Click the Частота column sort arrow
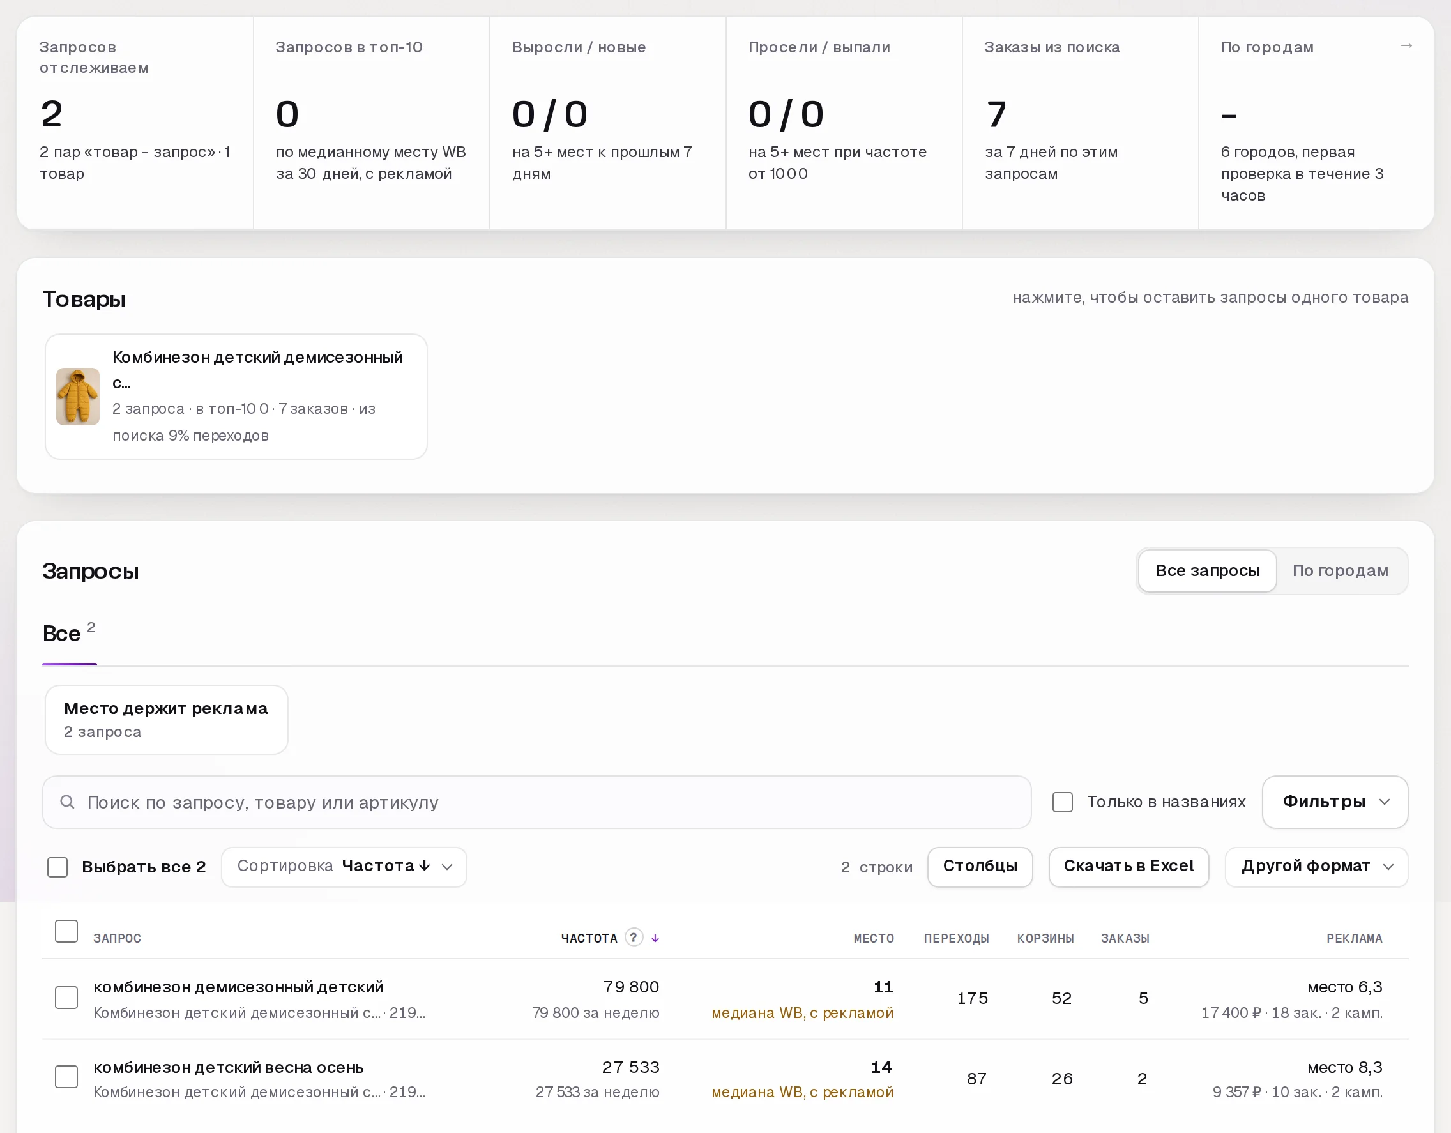This screenshot has width=1451, height=1133. [x=655, y=938]
